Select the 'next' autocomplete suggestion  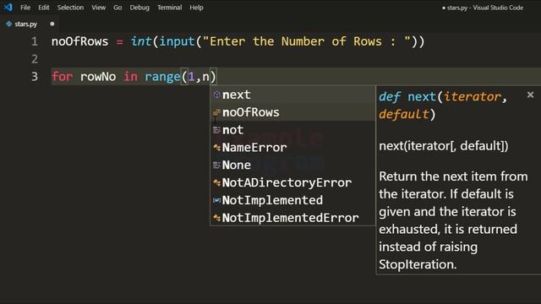coord(292,95)
